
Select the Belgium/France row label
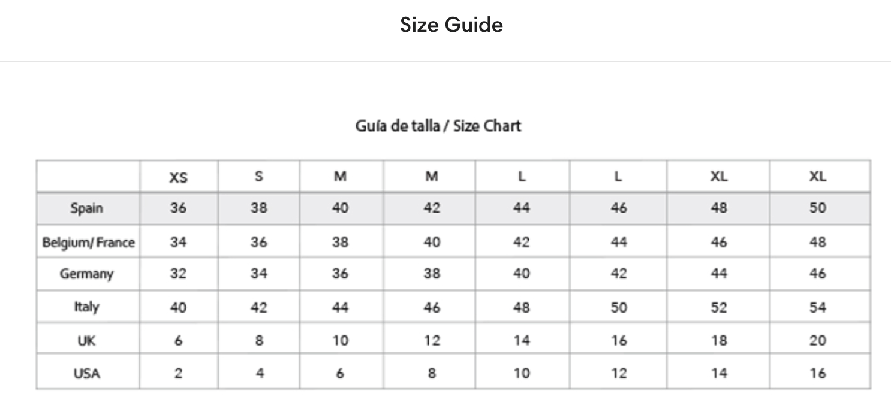pyautogui.click(x=88, y=243)
